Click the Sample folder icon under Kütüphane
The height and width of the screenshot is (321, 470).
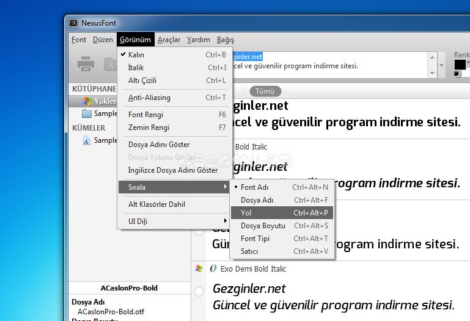point(87,114)
